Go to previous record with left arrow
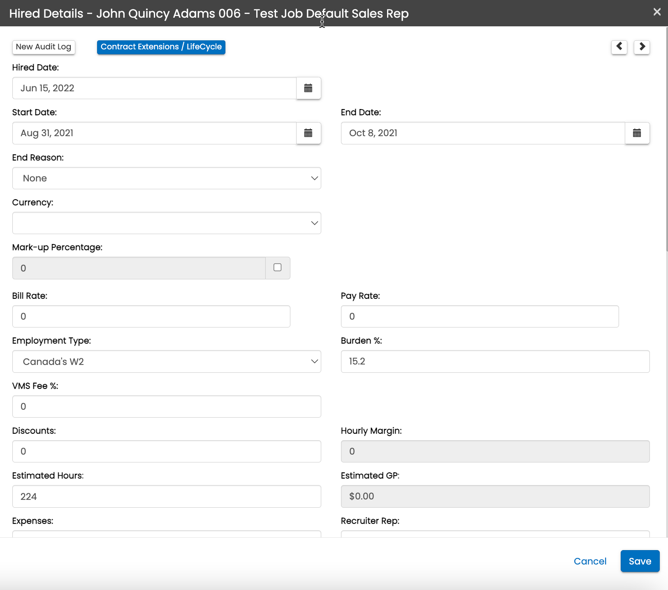 tap(619, 47)
